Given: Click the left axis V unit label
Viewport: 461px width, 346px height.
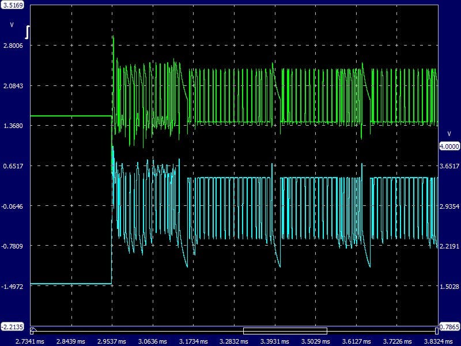Looking at the screenshot, I should [12, 25].
